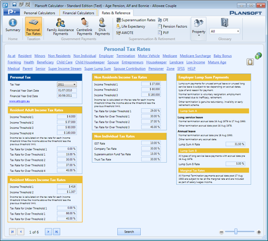Jump to Resident section link
Viewport: 268px width, 241px height.
(x=25, y=56)
